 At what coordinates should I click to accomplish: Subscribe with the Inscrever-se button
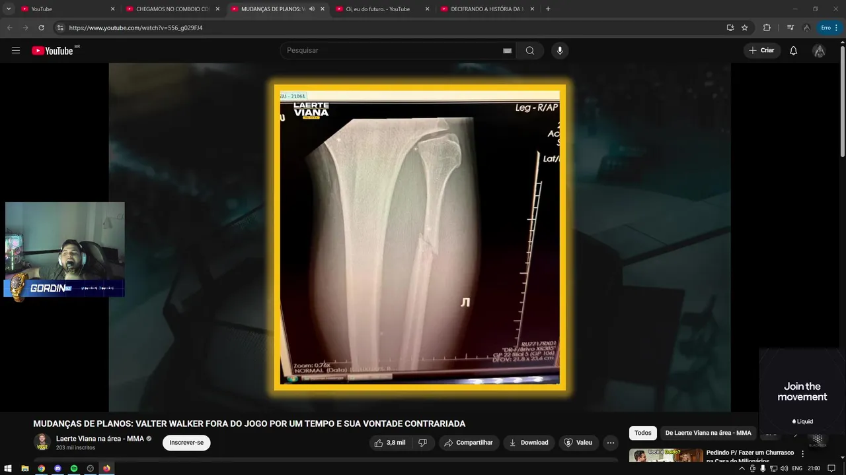coord(186,443)
